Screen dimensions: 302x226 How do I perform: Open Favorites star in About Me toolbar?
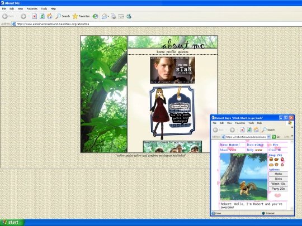click(81, 16)
